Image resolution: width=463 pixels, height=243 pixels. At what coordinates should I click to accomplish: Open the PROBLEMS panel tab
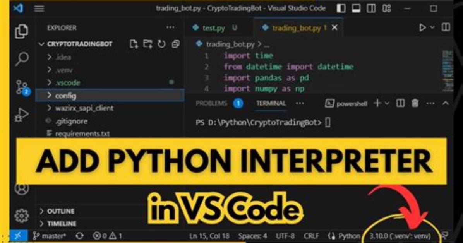point(211,103)
